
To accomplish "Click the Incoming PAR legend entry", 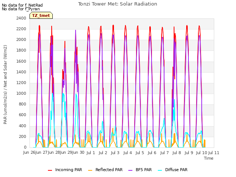I will (65, 170).
